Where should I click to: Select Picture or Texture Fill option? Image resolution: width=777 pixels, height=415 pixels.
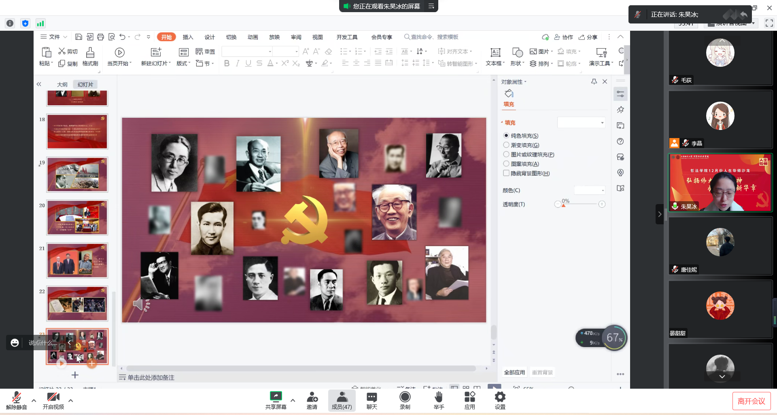506,154
